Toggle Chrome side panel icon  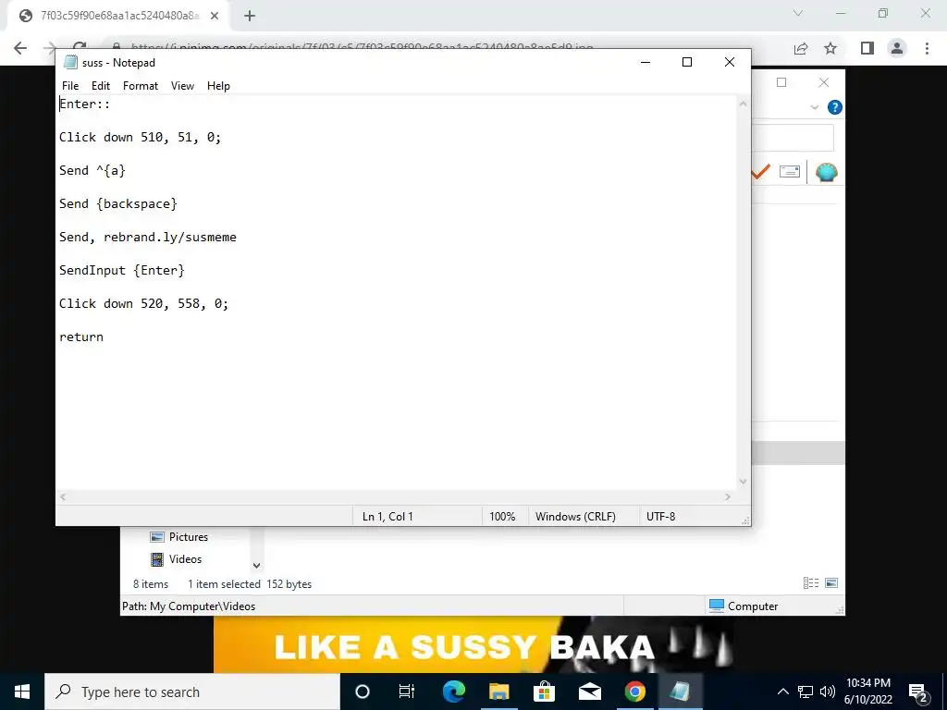[x=867, y=48]
